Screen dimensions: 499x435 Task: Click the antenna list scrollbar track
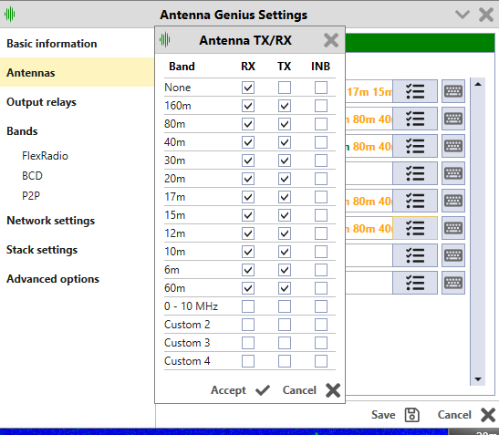[478, 232]
